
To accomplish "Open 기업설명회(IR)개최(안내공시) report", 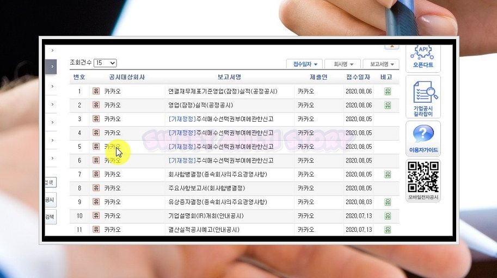I will [x=206, y=216].
